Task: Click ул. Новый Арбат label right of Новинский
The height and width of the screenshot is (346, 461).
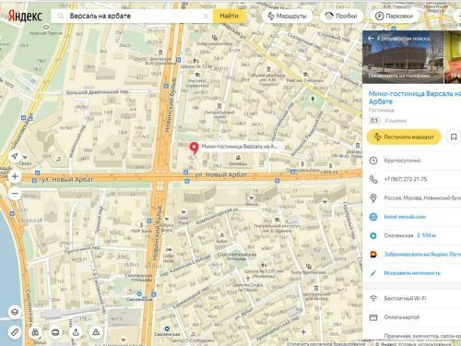Action: click(220, 174)
